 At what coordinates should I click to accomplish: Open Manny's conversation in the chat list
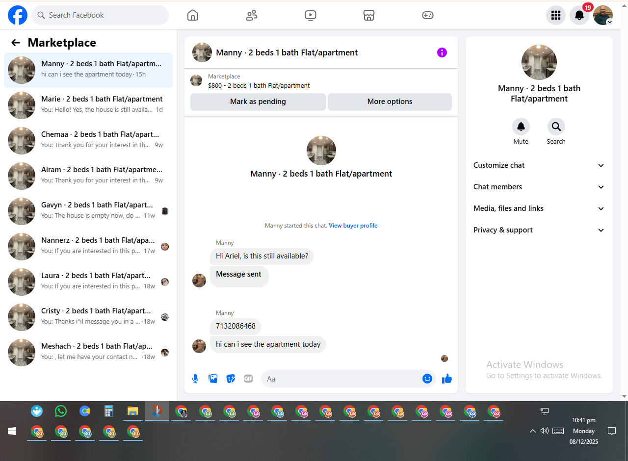88,70
